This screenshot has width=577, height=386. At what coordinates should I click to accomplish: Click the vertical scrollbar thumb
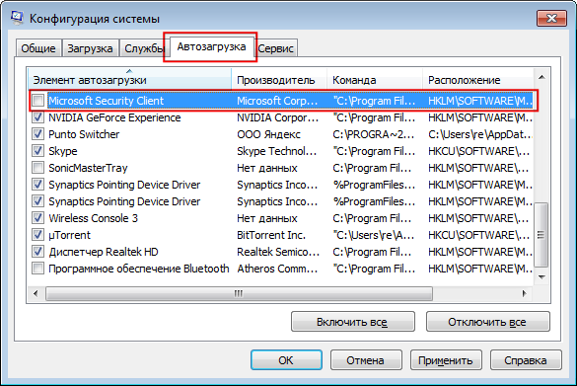click(541, 234)
